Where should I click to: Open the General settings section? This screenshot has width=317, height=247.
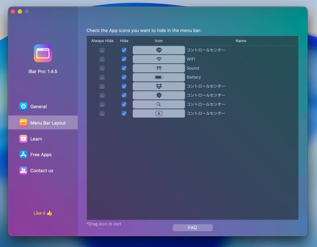(x=38, y=107)
